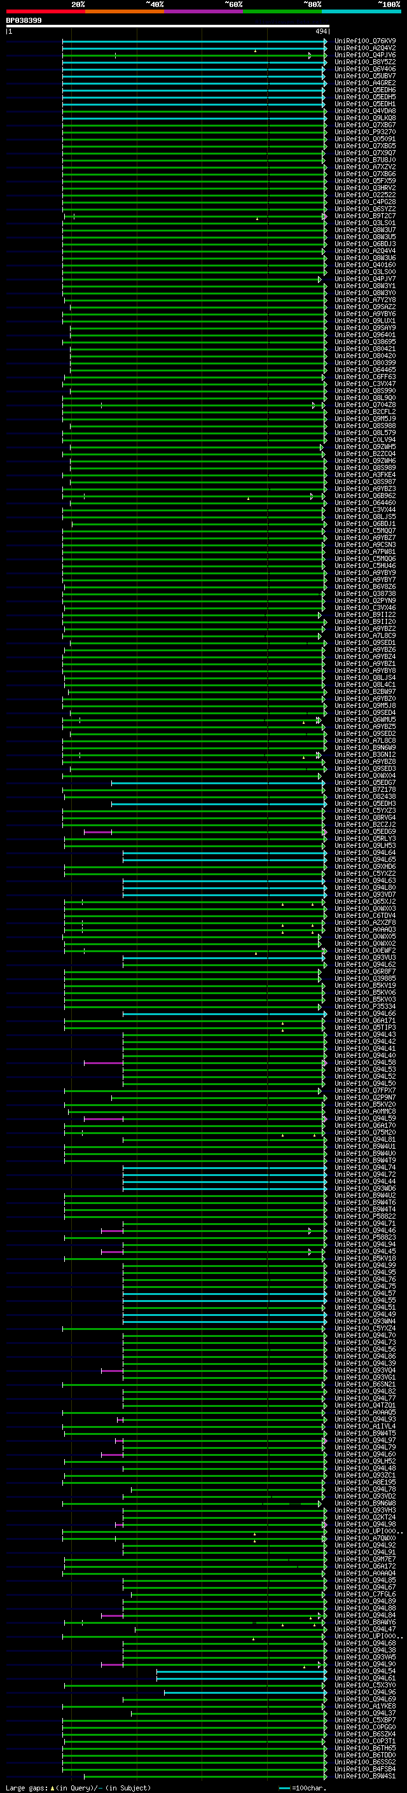Click the cyan ~100% identity legend segment
407x1793 pixels.
click(362, 11)
